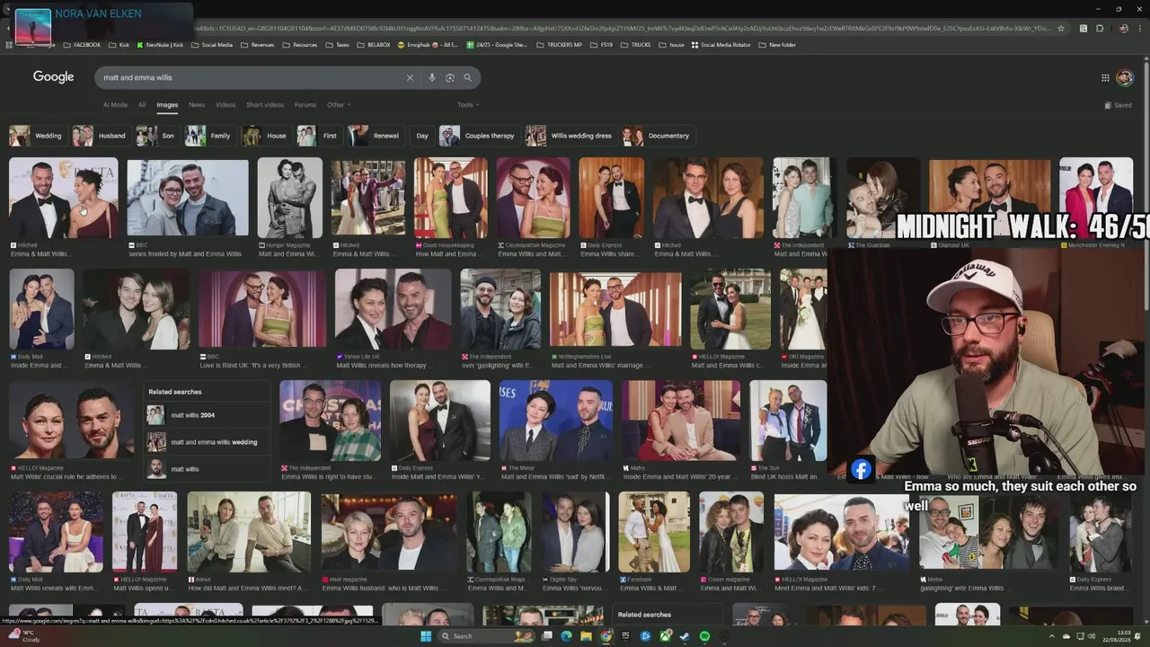Switch to the Short videos tab
This screenshot has height=647, width=1150.
pyautogui.click(x=265, y=105)
